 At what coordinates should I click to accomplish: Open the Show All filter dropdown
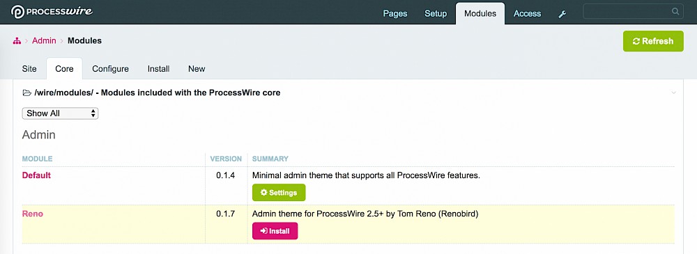click(60, 113)
